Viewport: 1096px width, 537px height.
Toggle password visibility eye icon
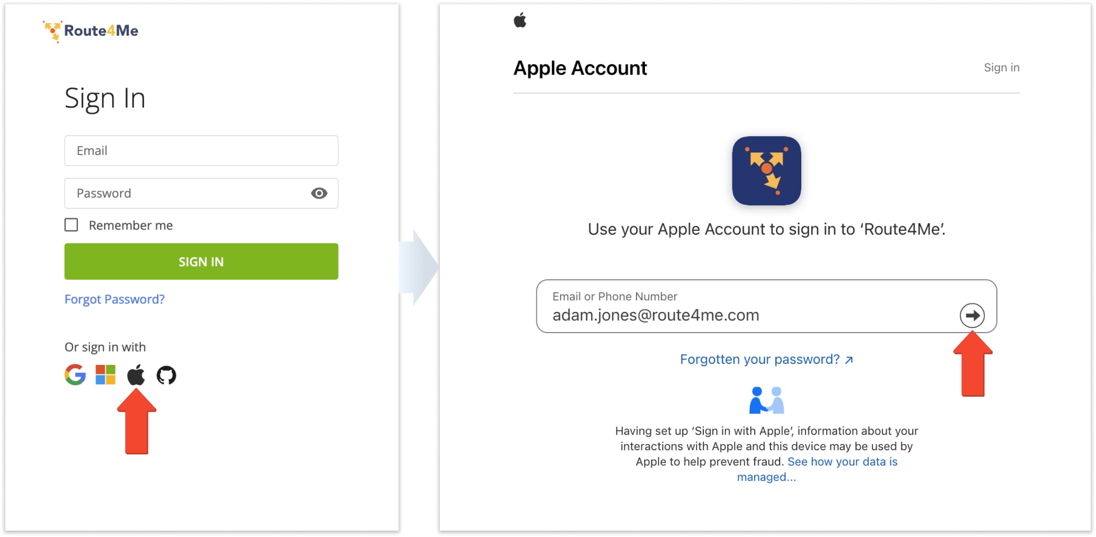(319, 193)
